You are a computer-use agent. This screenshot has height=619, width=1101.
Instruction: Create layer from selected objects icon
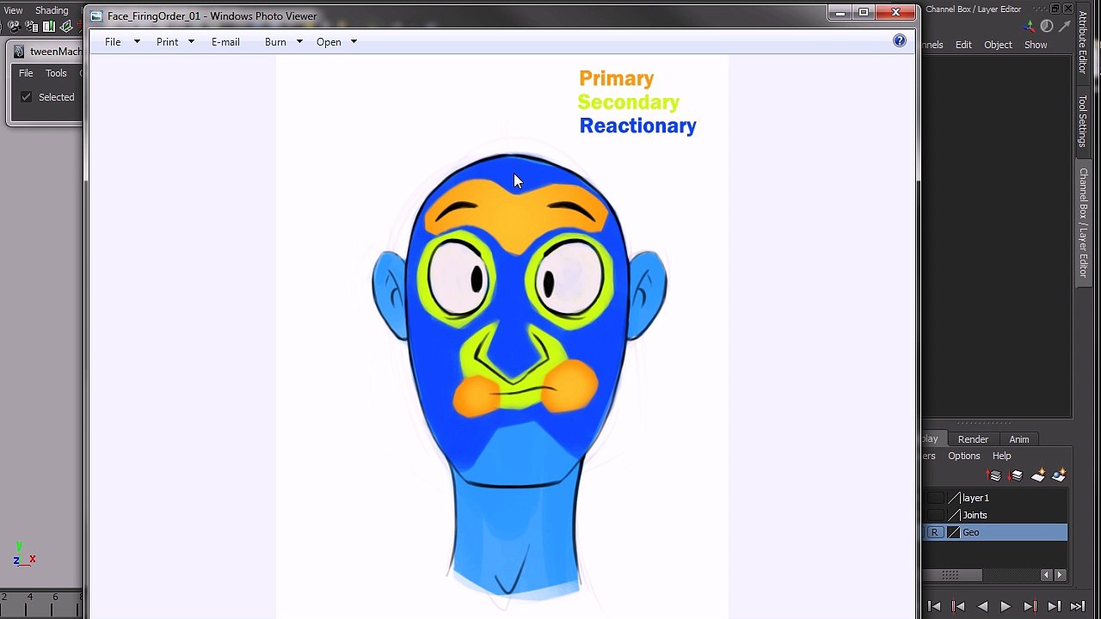pos(1059,475)
